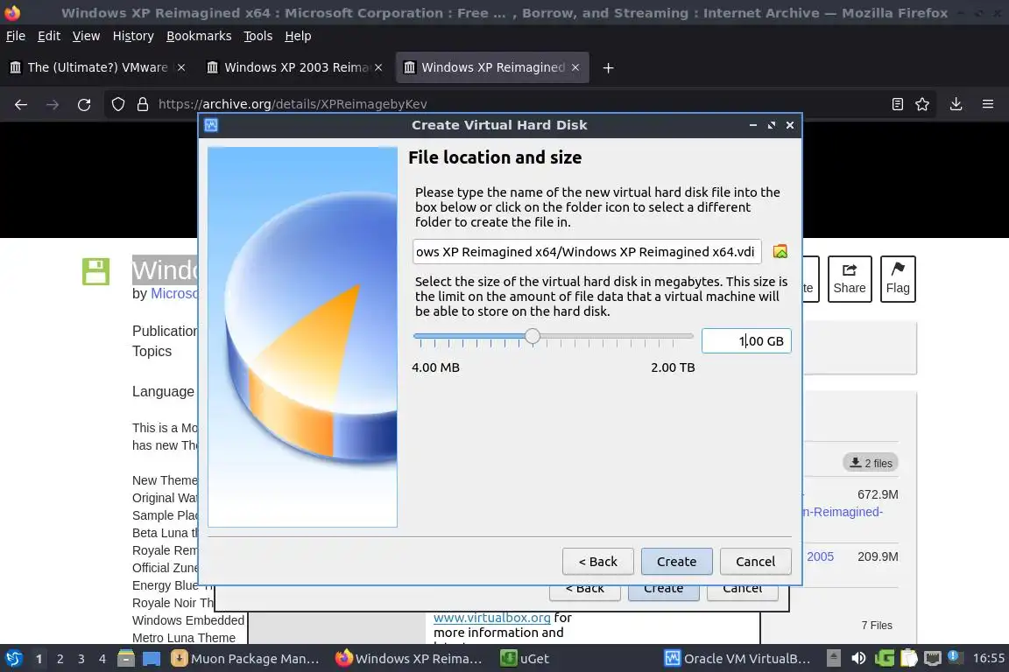Image resolution: width=1009 pixels, height=672 pixels.
Task: Click the Metro Luna Theme text
Action: [184, 638]
